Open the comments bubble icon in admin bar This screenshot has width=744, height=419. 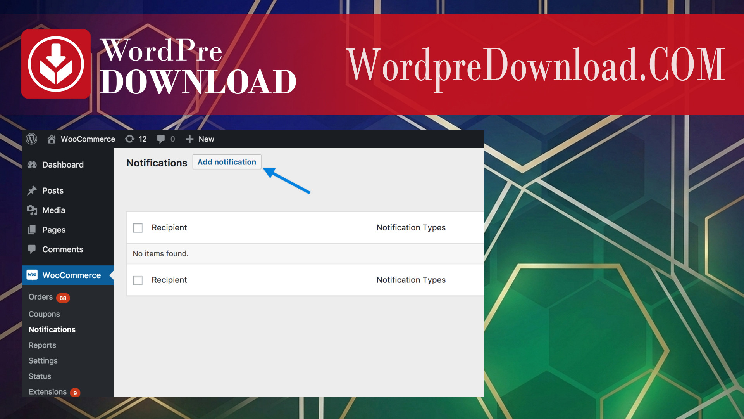(161, 139)
